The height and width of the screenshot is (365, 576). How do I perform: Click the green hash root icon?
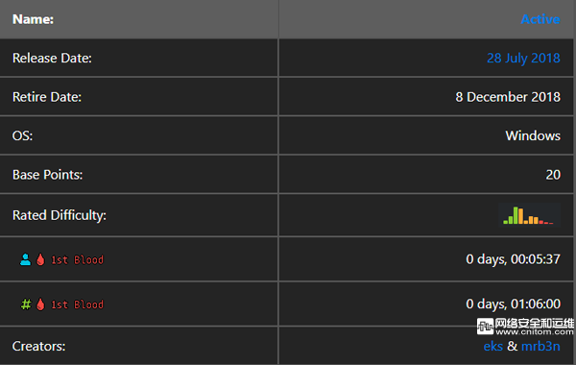pyautogui.click(x=26, y=304)
